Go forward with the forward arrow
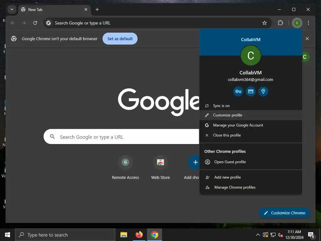This screenshot has width=321, height=241. click(x=24, y=23)
